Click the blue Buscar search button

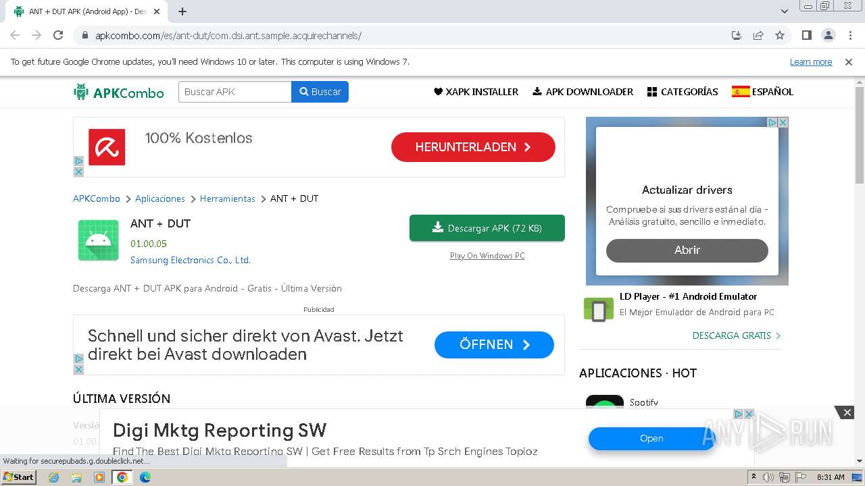320,92
